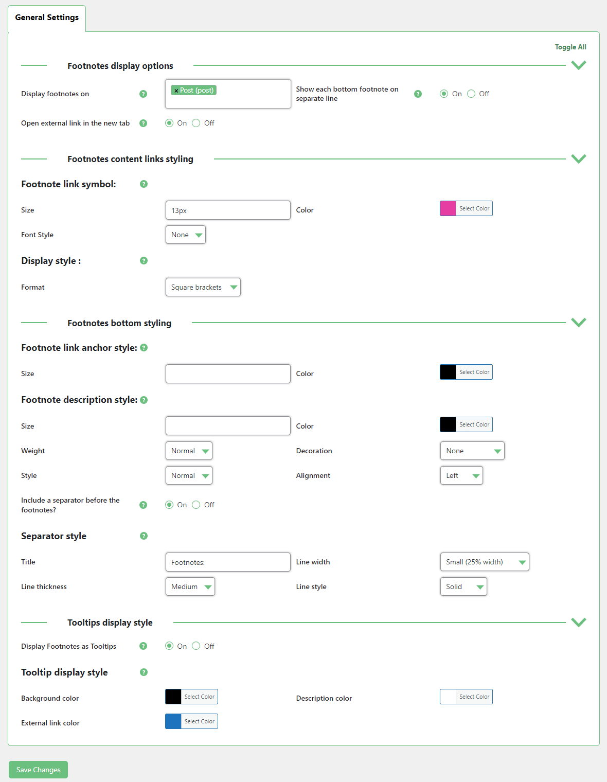The height and width of the screenshot is (782, 607).
Task: Open the Line width dropdown
Action: [x=485, y=562]
